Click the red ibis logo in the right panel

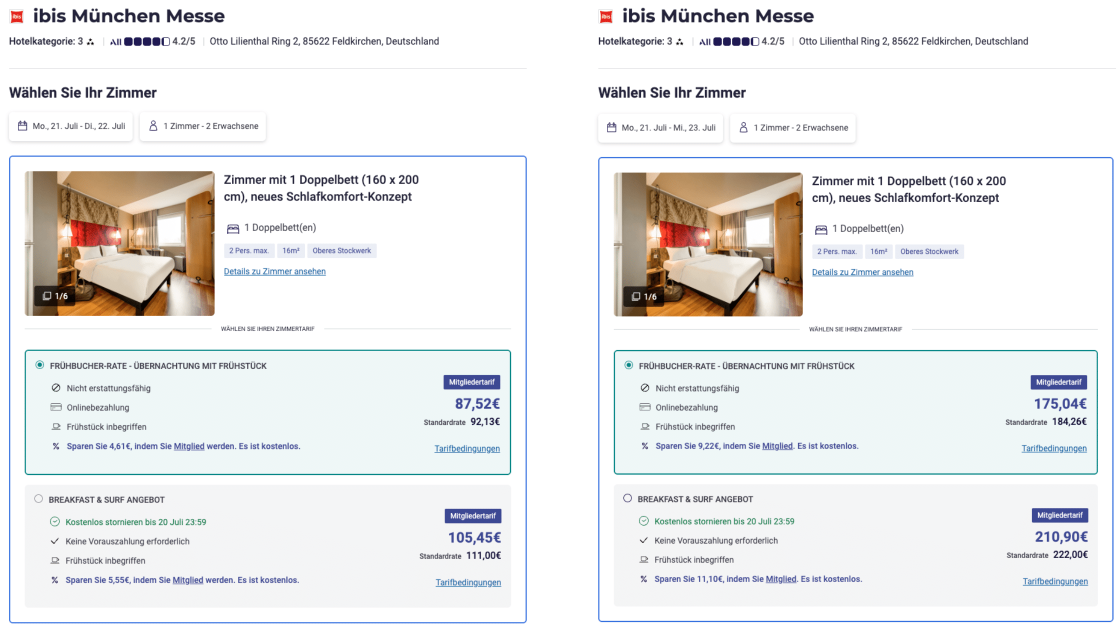click(x=606, y=16)
